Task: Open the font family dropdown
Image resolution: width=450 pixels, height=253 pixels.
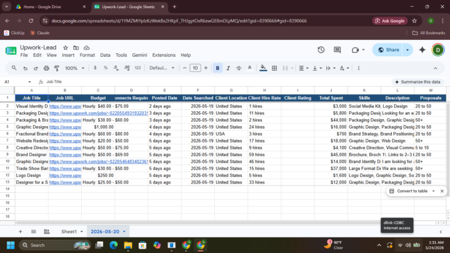Action: pos(162,68)
